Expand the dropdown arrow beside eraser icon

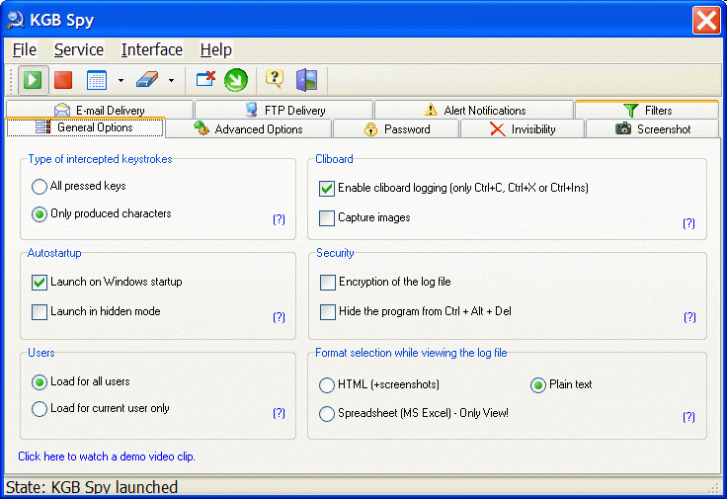[171, 81]
